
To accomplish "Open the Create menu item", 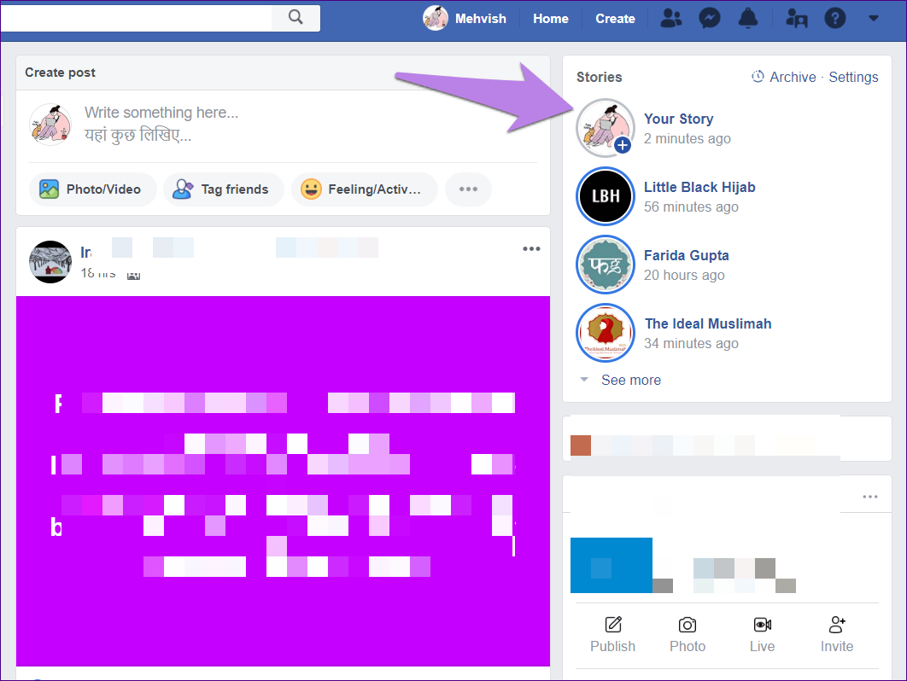I will click(615, 18).
